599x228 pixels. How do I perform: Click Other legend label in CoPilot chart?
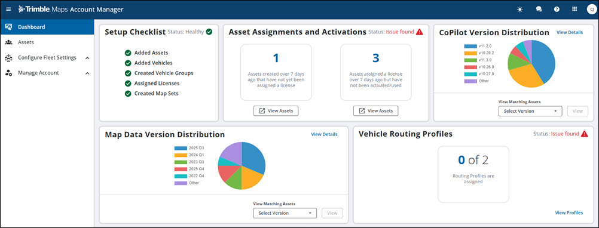(x=484, y=81)
